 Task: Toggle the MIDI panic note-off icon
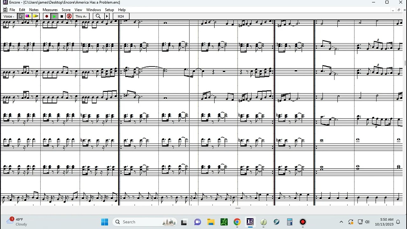coord(69,16)
